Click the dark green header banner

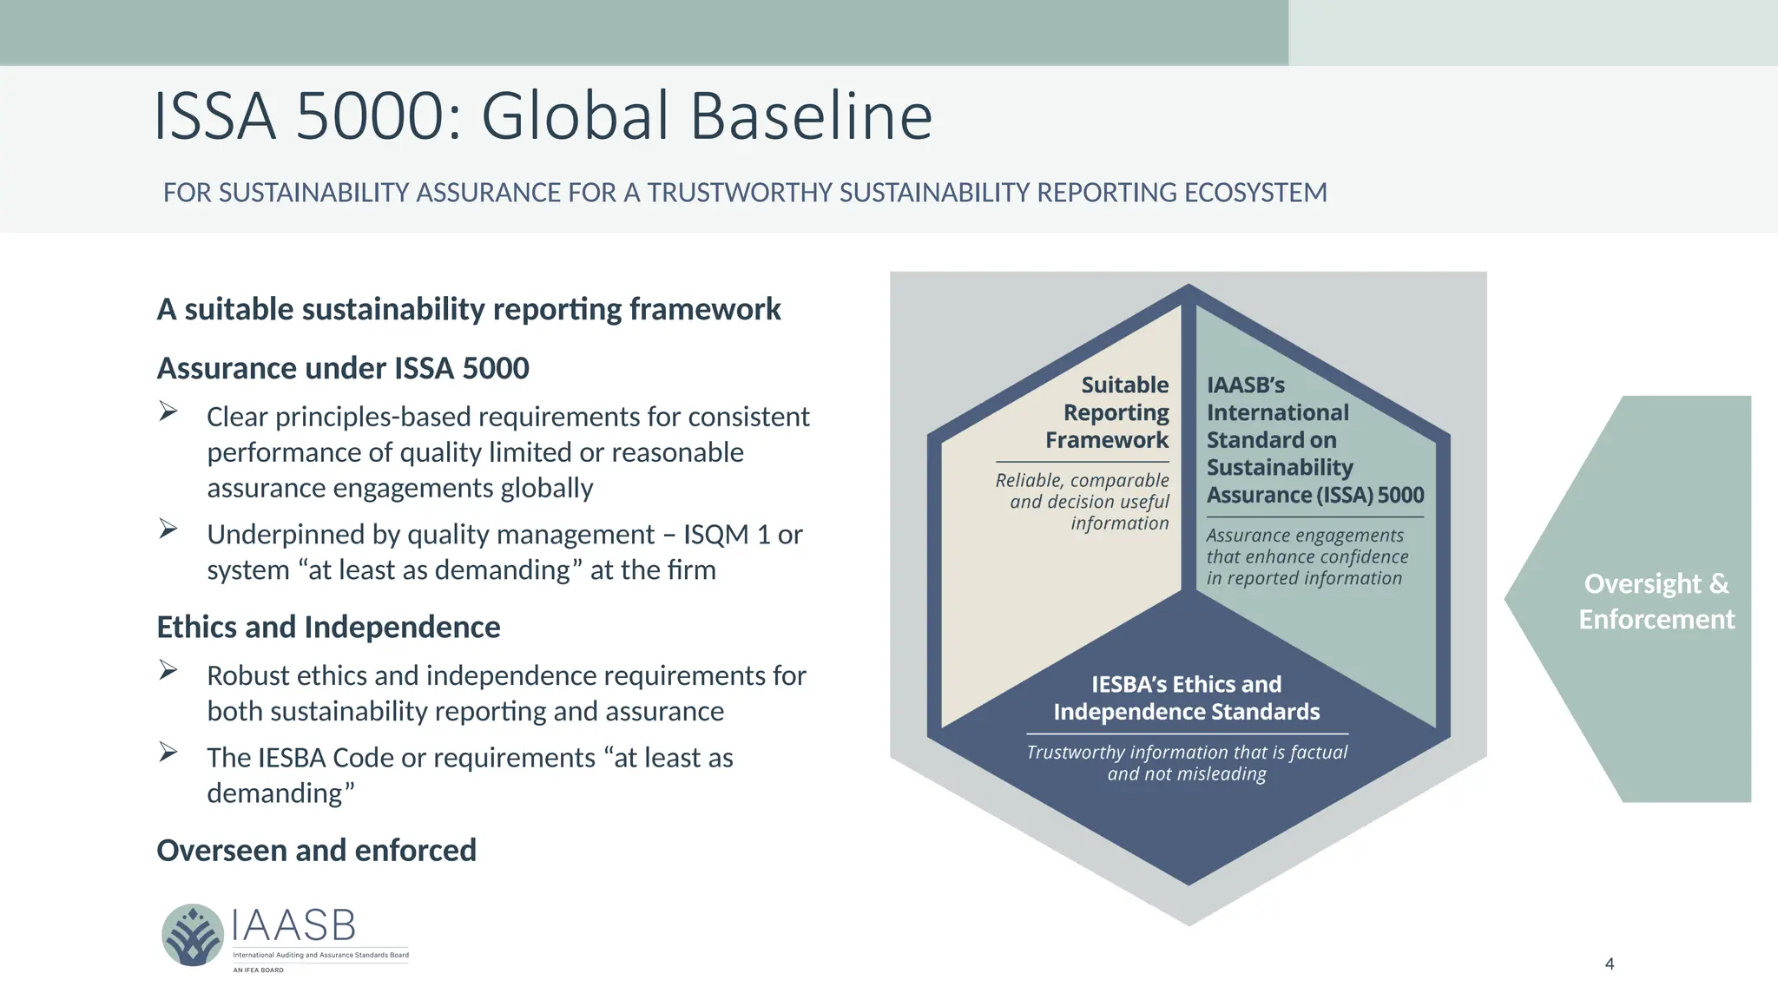[642, 31]
